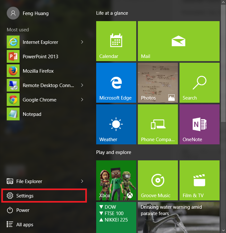The height and width of the screenshot is (233, 226).
Task: Open the Groove Music tile
Action: 158,180
